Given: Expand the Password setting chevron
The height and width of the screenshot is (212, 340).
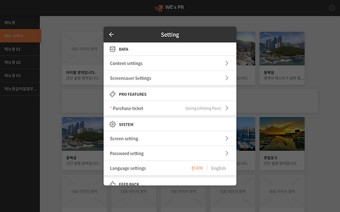Looking at the screenshot, I should [227, 153].
